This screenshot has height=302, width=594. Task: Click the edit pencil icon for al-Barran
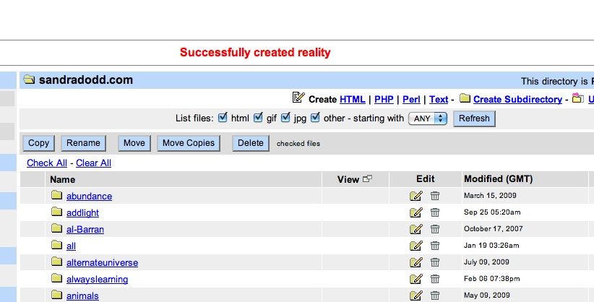pos(416,229)
